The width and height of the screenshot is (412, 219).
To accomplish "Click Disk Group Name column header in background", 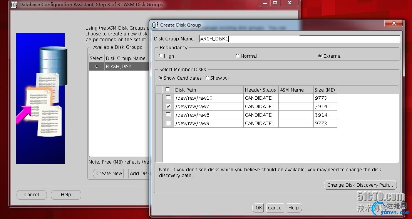I will 127,58.
